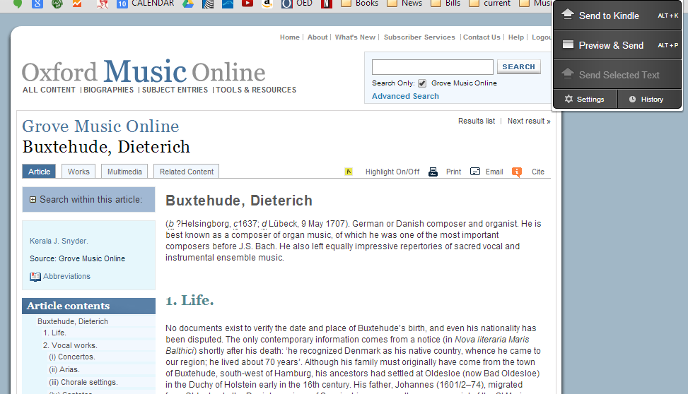Open the Help link
Viewport: 688px width, 394px height.
[x=516, y=37]
